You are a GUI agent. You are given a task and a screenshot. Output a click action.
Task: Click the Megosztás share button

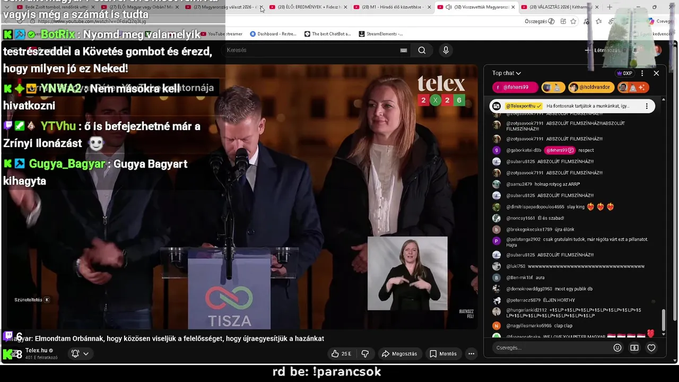click(399, 354)
